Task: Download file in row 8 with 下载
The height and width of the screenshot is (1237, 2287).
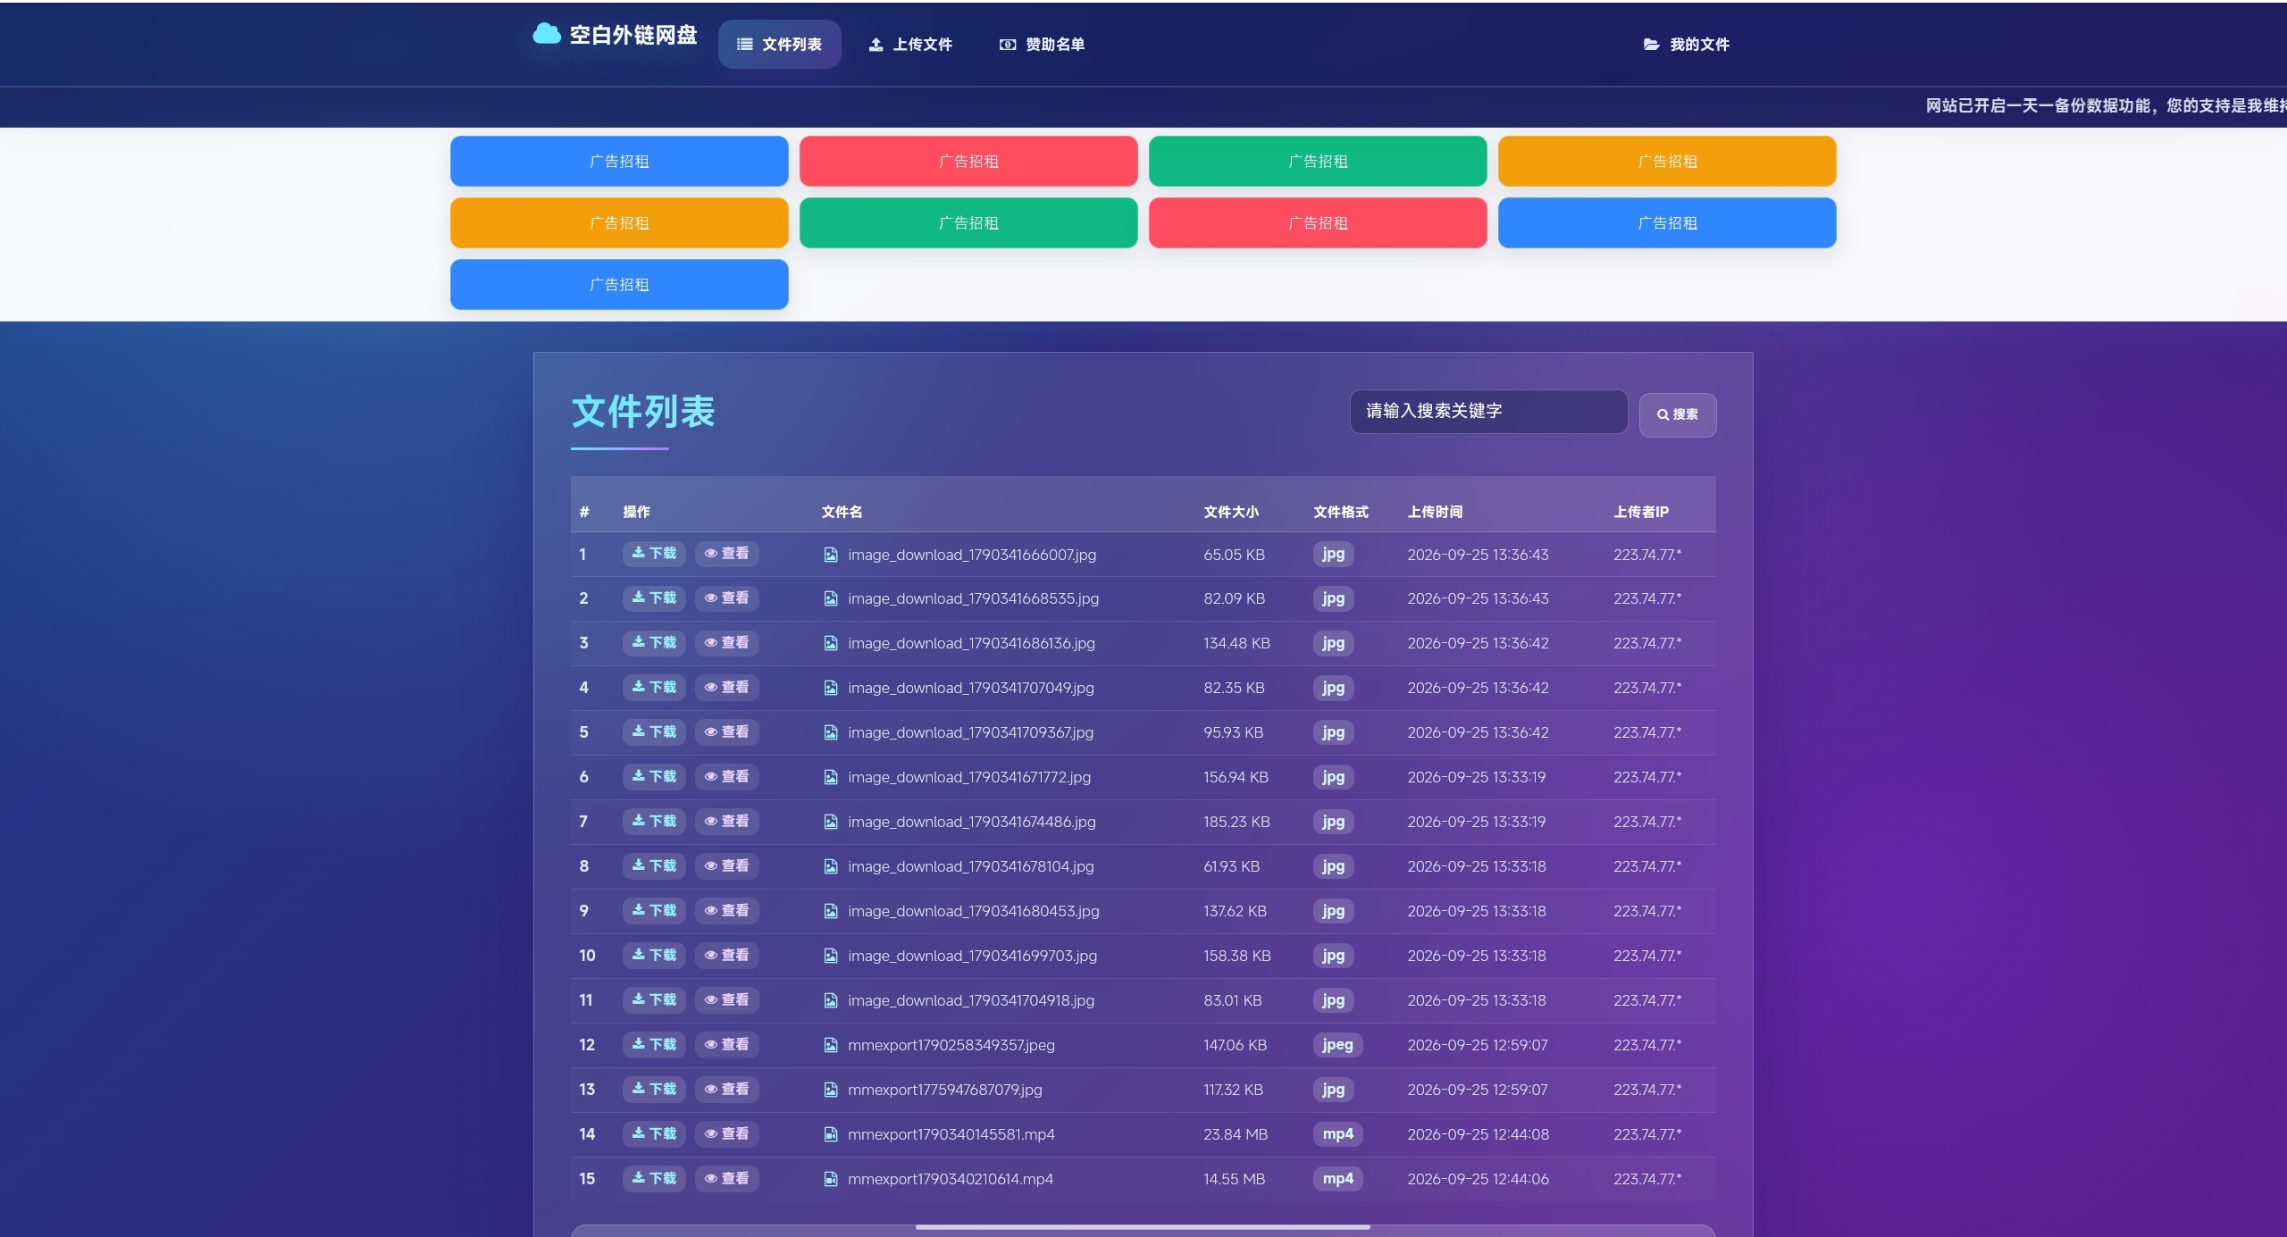Action: point(654,865)
